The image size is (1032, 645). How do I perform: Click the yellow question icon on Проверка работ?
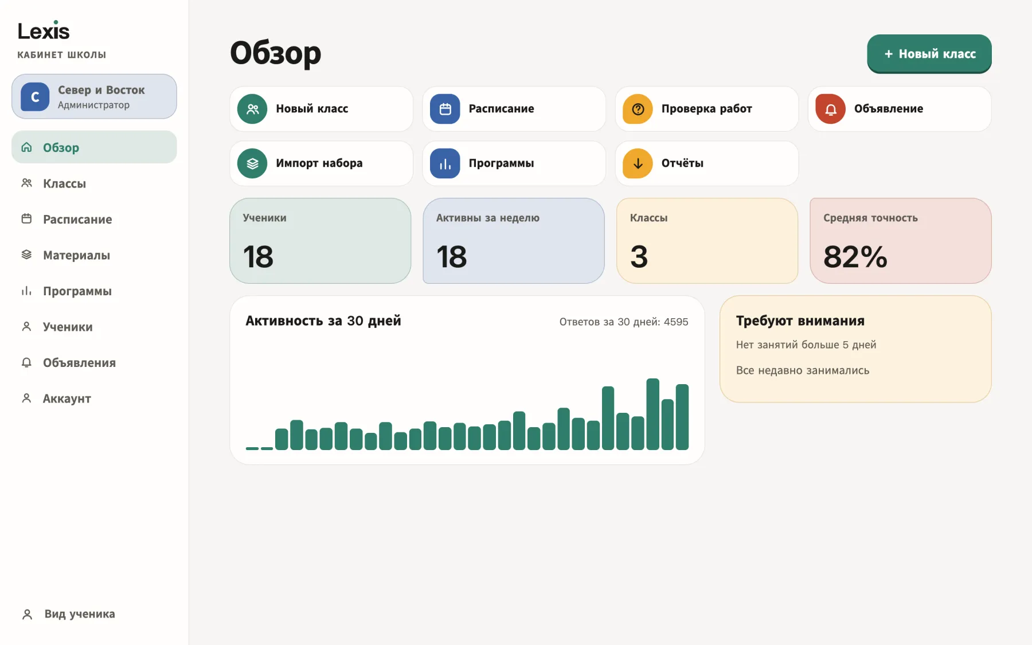point(638,109)
